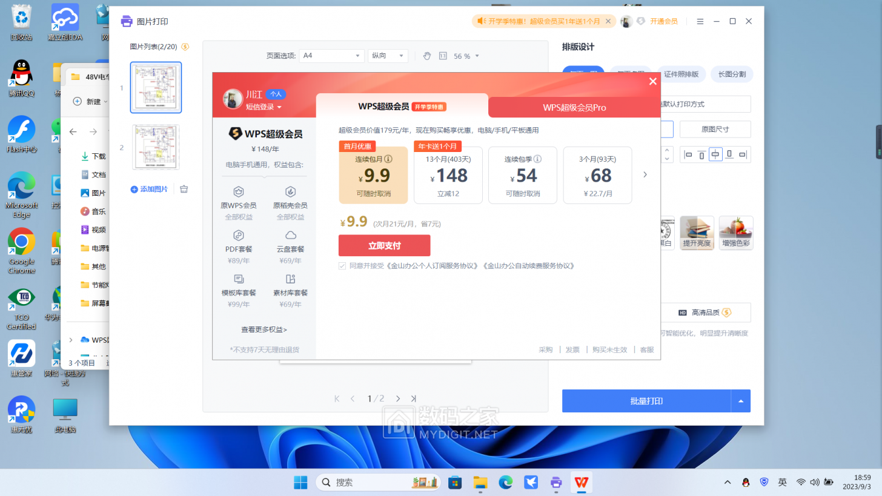The width and height of the screenshot is (882, 496).
Task: Select the WPS超级会员 tab
Action: point(402,106)
